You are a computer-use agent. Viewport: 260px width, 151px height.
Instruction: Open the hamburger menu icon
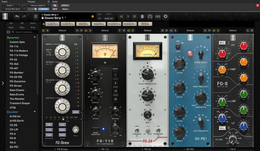tap(36, 16)
